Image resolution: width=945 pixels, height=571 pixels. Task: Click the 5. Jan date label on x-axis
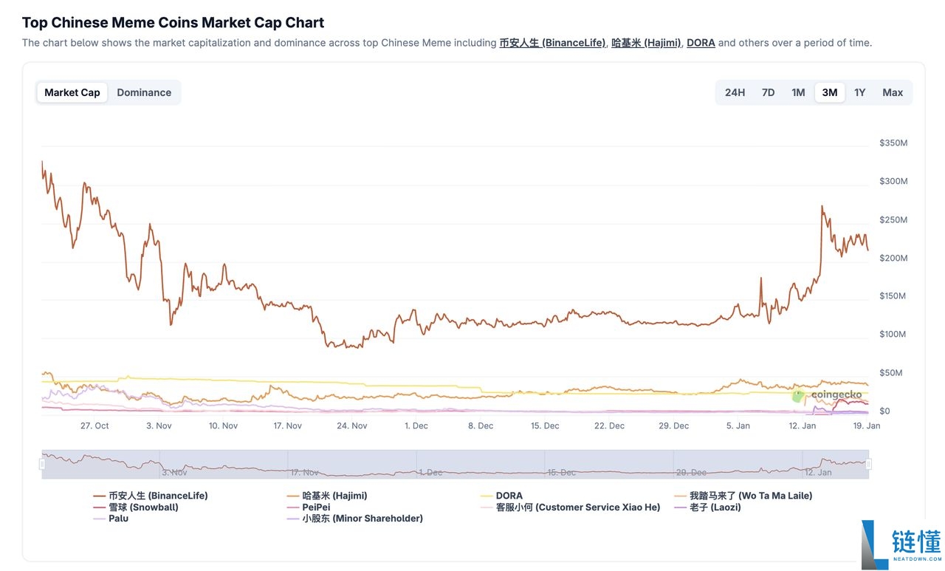[738, 425]
